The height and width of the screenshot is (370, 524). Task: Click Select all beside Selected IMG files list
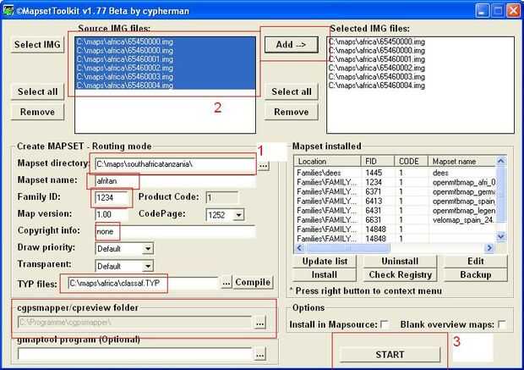click(291, 91)
